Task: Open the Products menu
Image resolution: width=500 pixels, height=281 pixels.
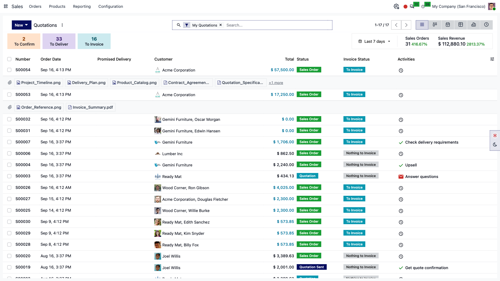Action: coord(57,6)
